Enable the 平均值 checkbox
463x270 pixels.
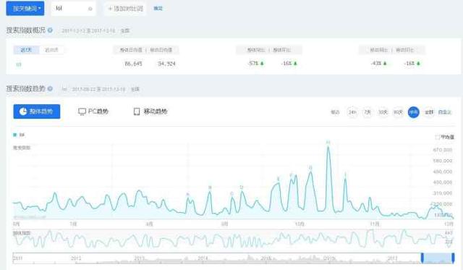point(437,137)
